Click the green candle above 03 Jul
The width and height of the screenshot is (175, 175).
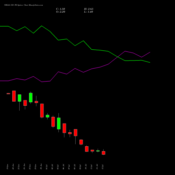tap(59, 124)
